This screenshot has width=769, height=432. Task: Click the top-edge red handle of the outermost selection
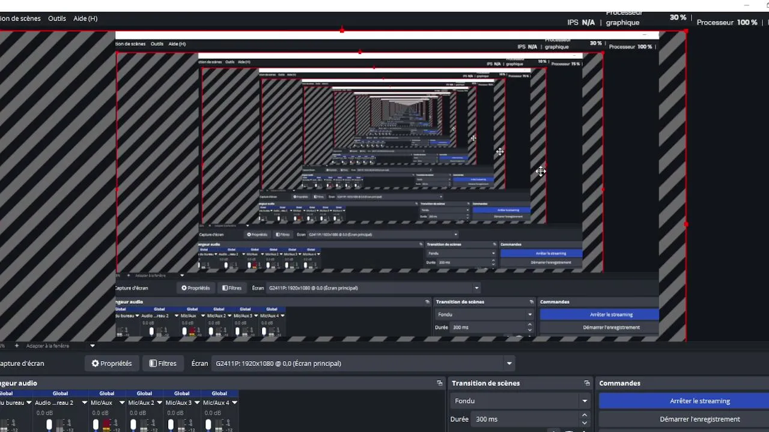coord(342,31)
